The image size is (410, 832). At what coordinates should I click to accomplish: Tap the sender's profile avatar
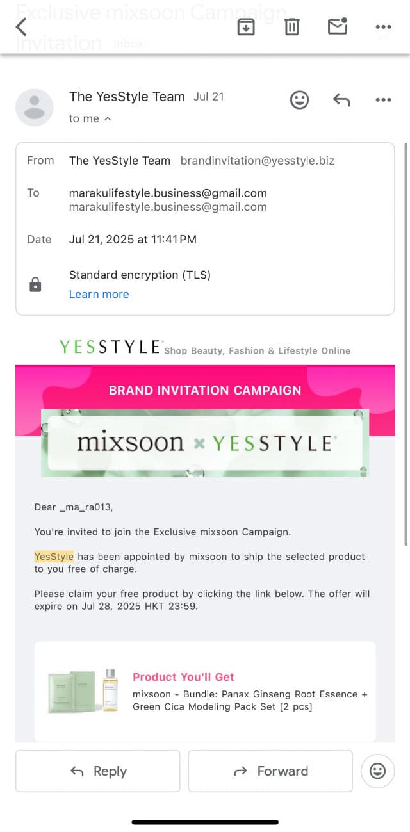(x=35, y=107)
